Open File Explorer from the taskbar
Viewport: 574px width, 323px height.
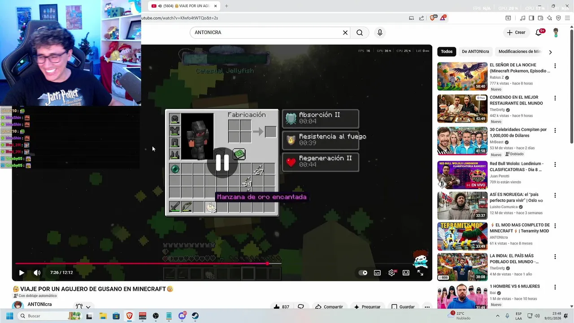pos(103,316)
